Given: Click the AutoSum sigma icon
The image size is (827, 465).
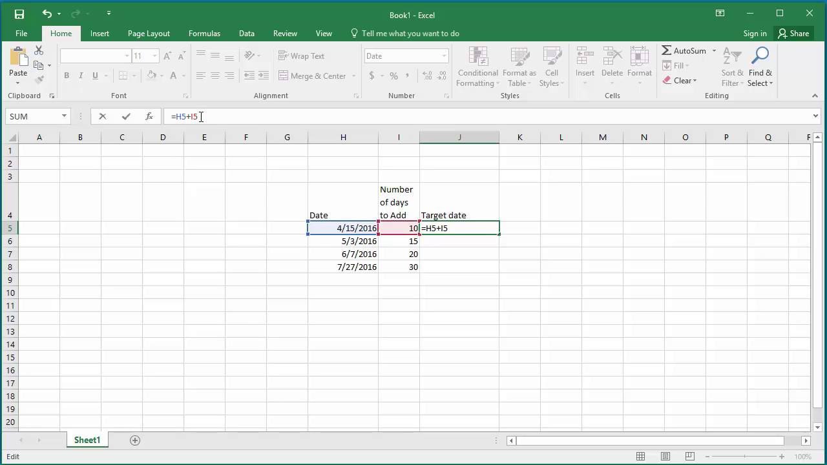Looking at the screenshot, I should pos(667,50).
